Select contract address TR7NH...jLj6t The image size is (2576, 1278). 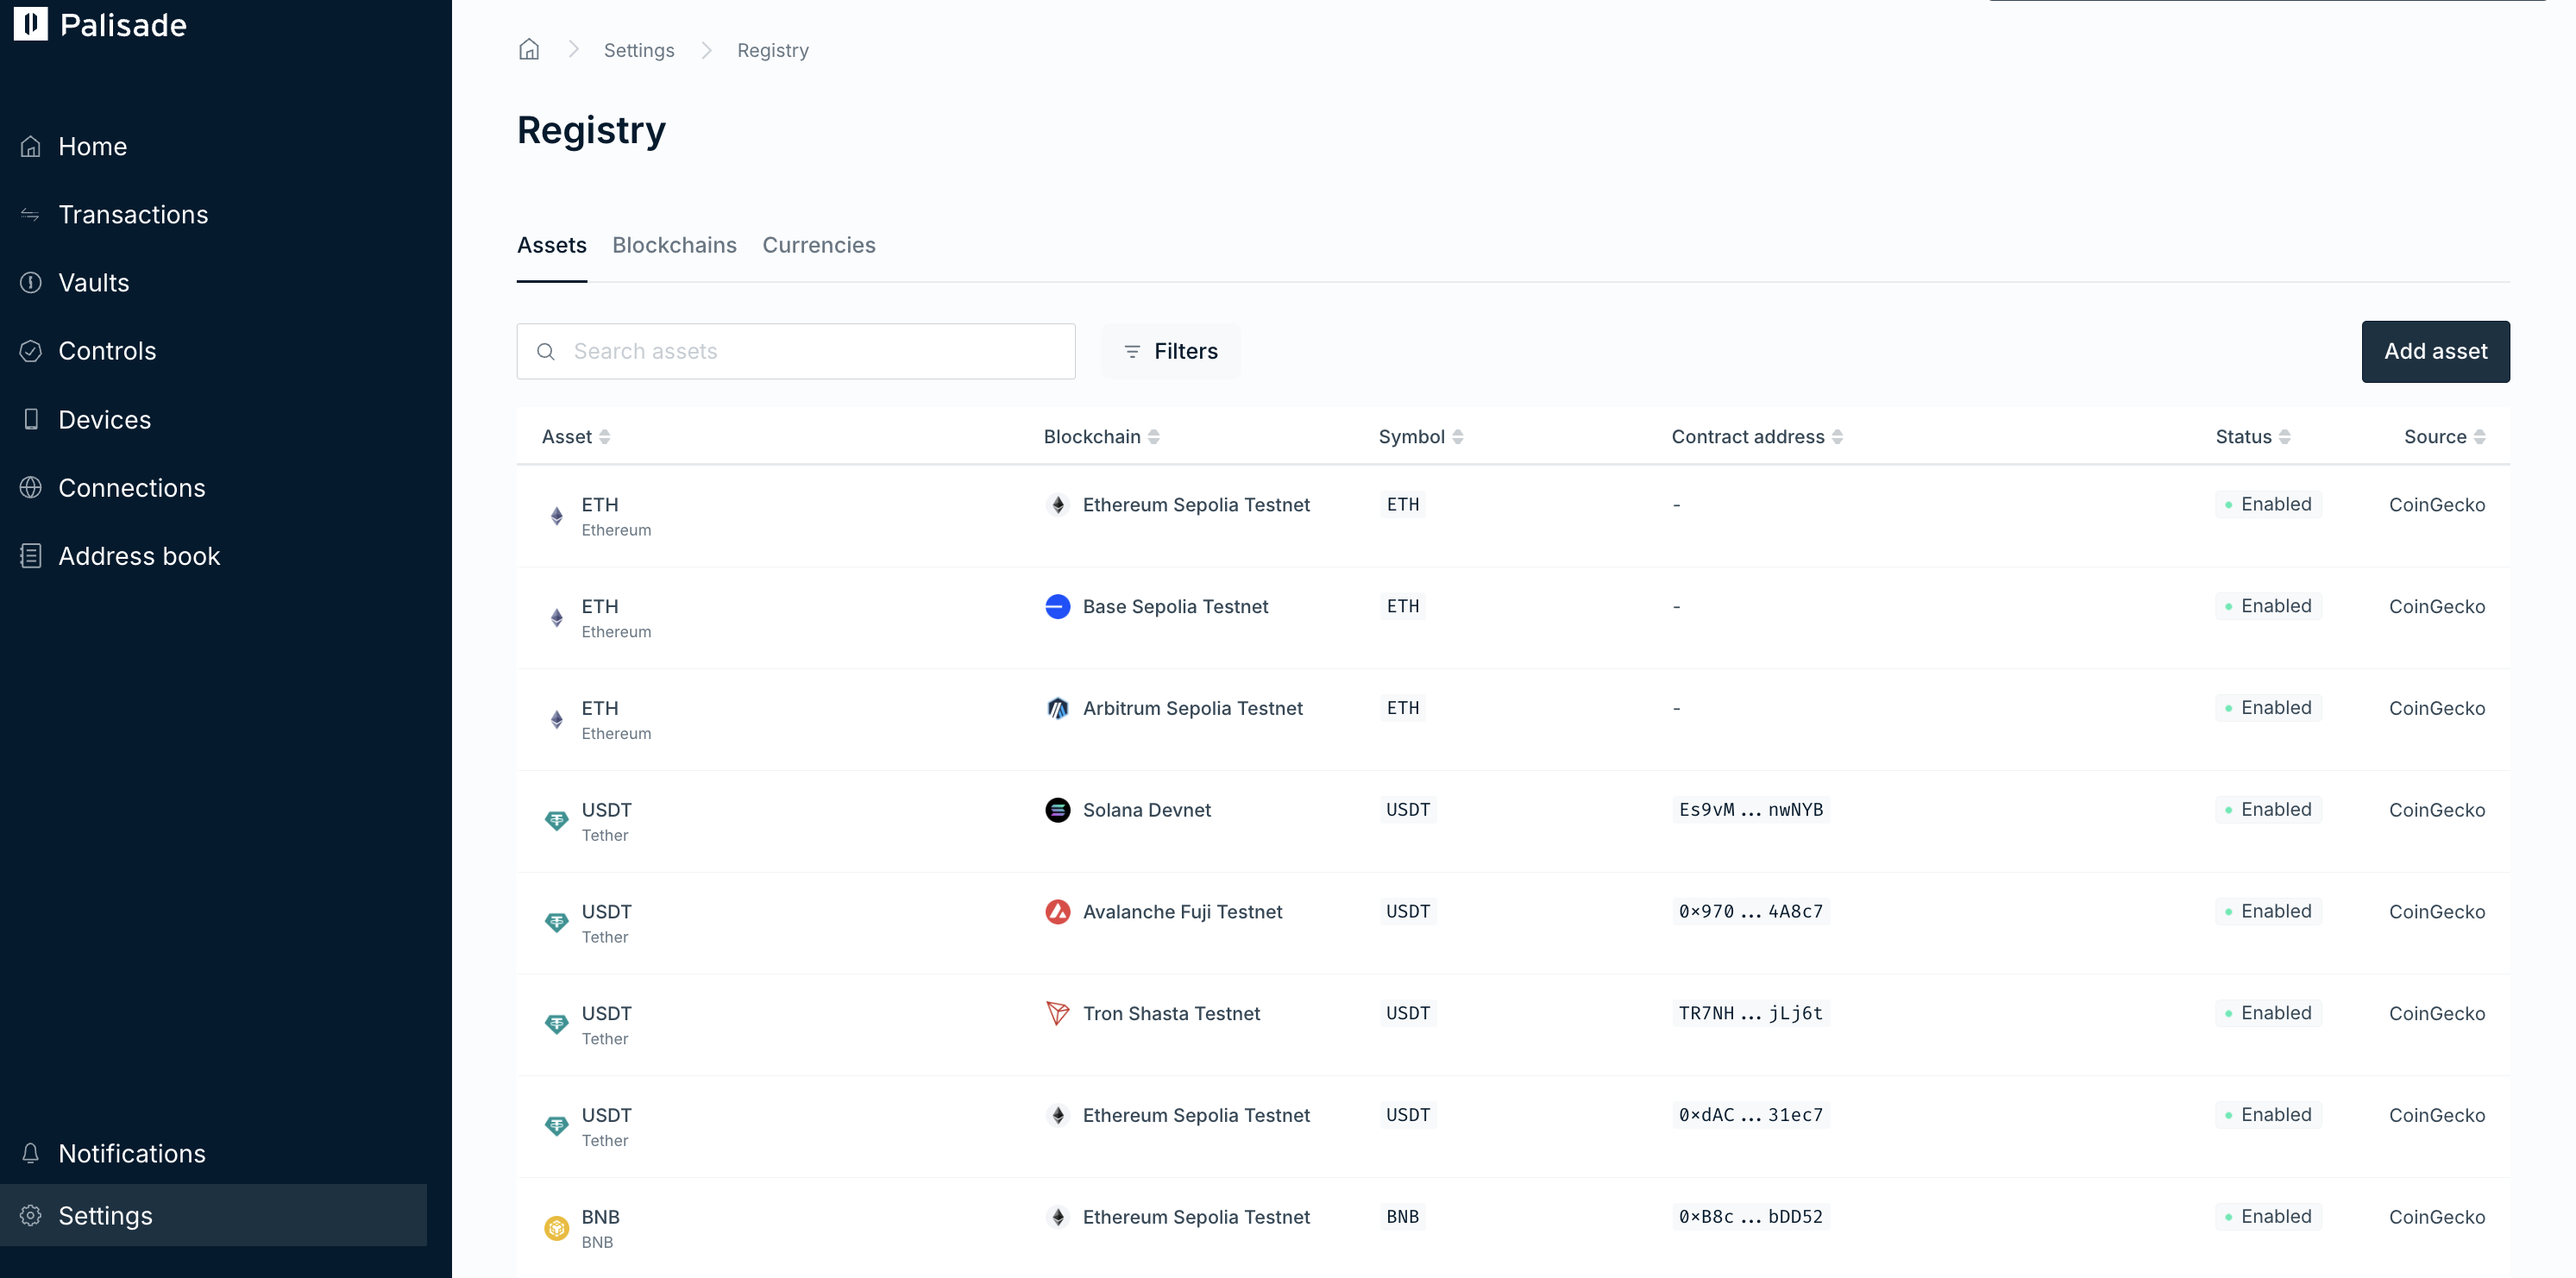(x=1751, y=1013)
